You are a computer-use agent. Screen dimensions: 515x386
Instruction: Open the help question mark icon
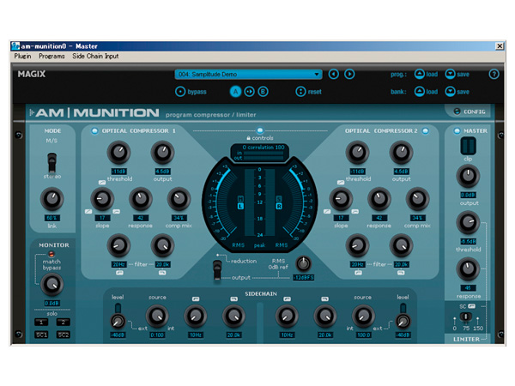click(494, 74)
